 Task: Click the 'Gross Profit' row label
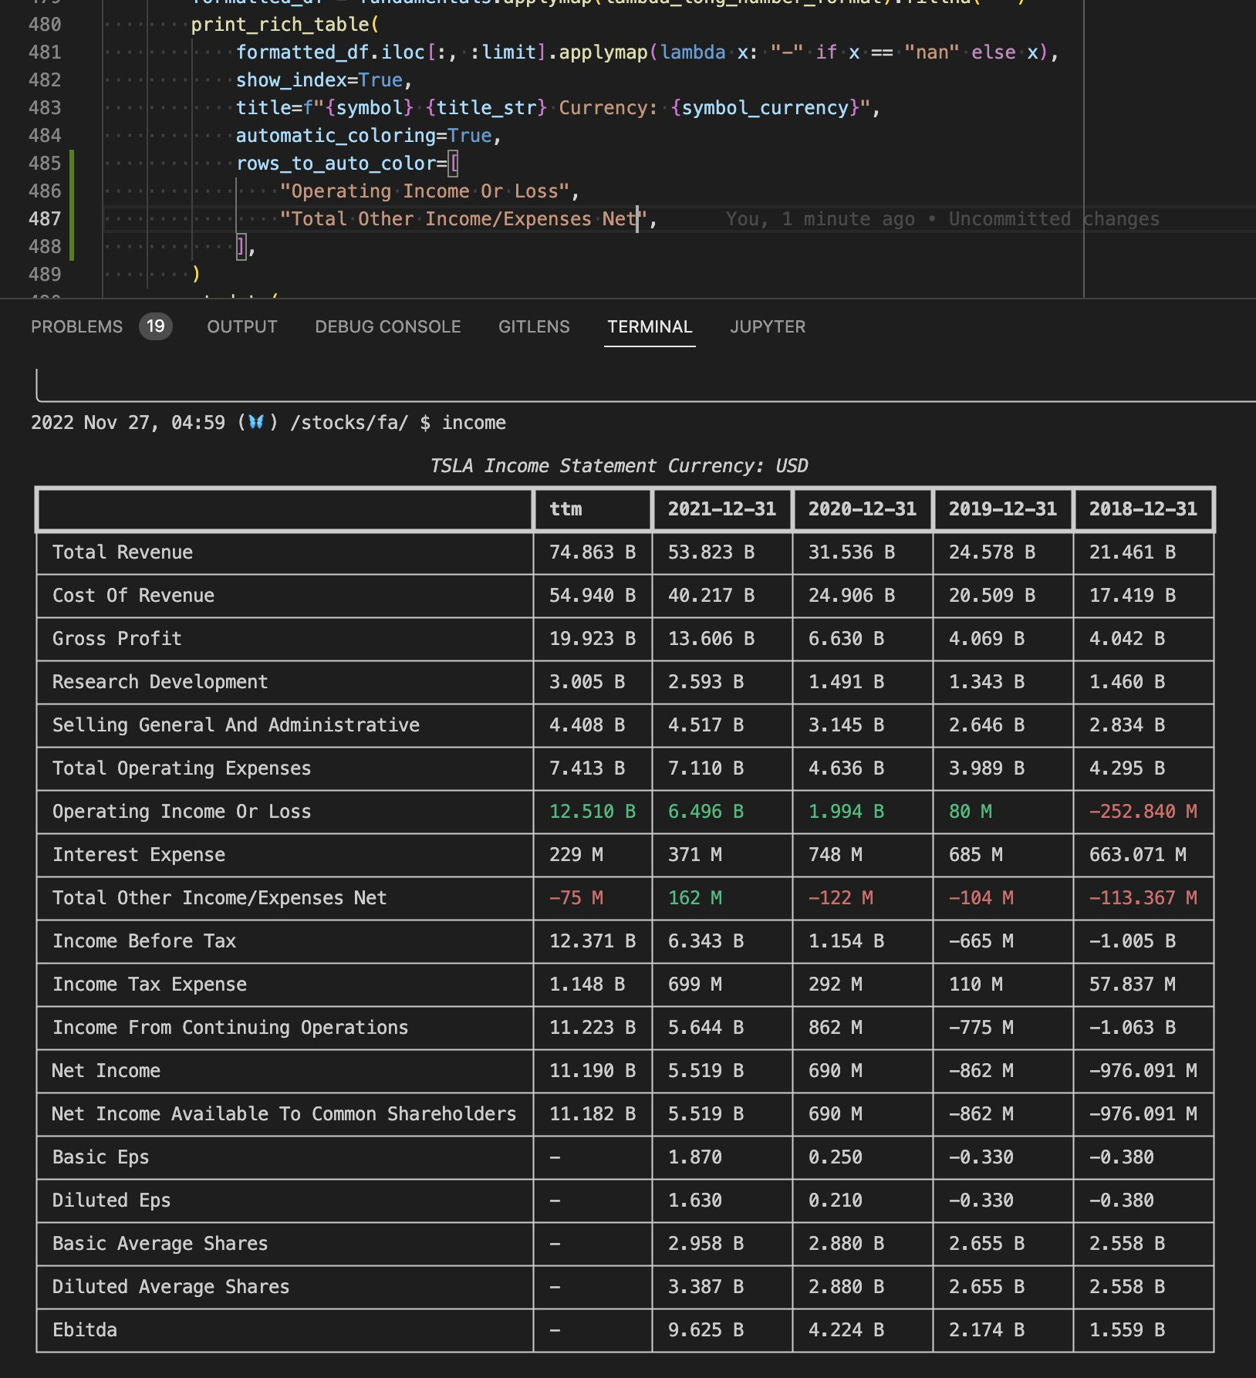117,639
